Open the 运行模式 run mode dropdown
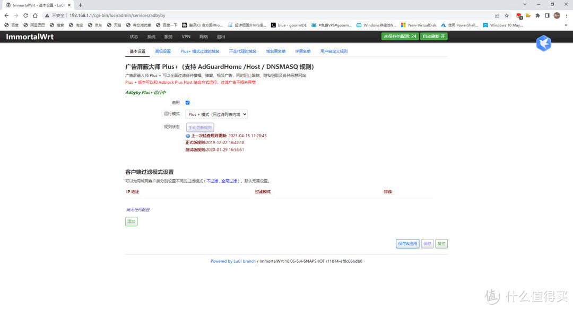Screen dimensions: 573x310 click(x=217, y=114)
